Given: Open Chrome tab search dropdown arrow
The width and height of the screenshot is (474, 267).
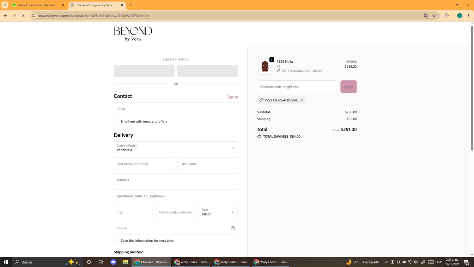Looking at the screenshot, I should tap(5, 5).
